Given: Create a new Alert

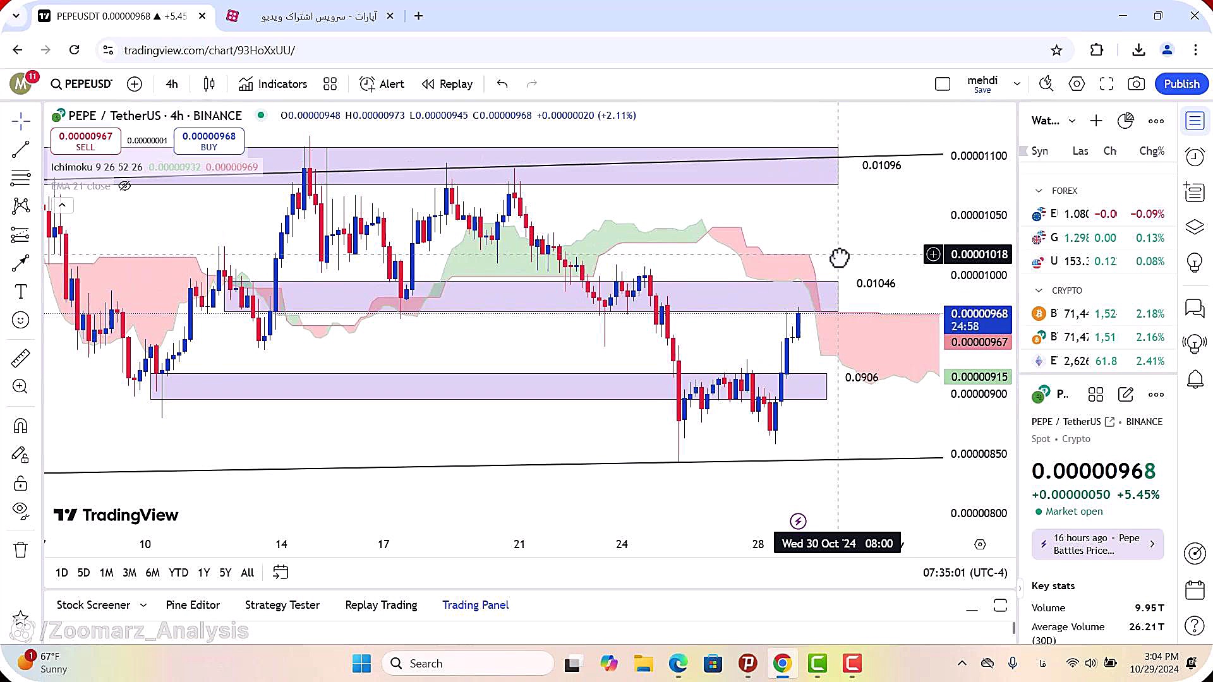Looking at the screenshot, I should click(382, 84).
